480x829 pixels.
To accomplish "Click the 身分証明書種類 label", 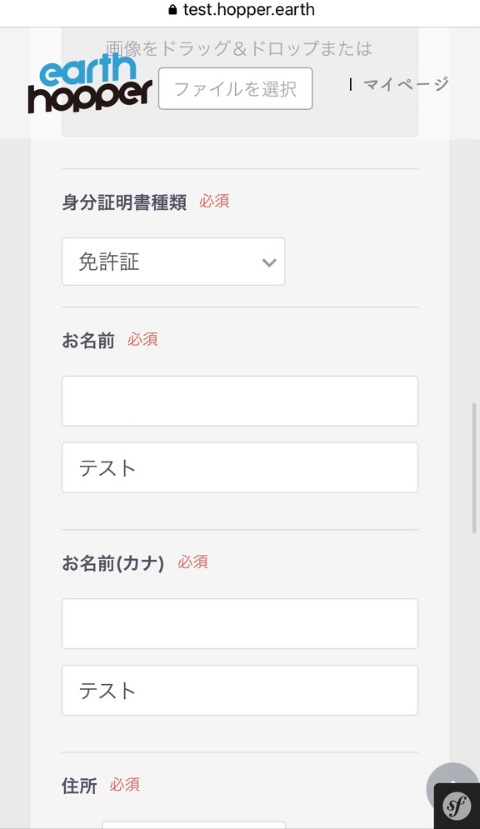I will [x=124, y=202].
